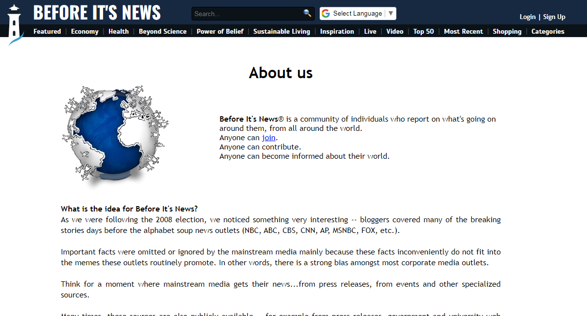Viewport: 587px width, 316px height.
Task: Open the Shopping section
Action: 507,31
